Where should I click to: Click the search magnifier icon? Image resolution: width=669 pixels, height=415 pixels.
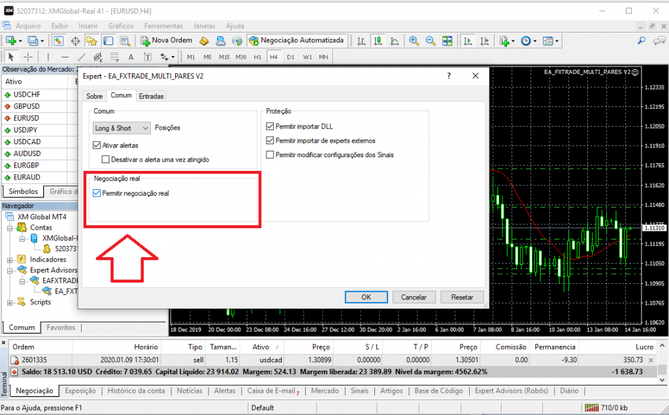pos(642,41)
